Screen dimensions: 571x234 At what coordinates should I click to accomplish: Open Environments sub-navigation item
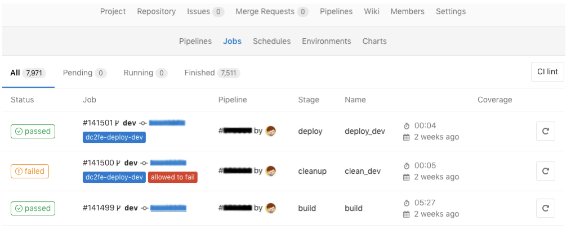326,41
